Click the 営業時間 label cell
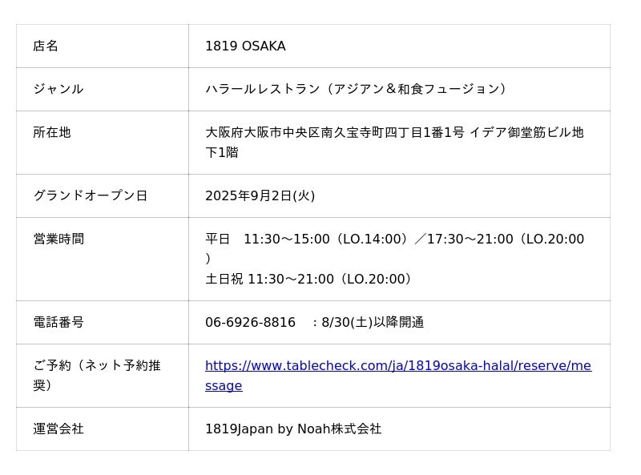This screenshot has width=641, height=475. tap(58, 240)
